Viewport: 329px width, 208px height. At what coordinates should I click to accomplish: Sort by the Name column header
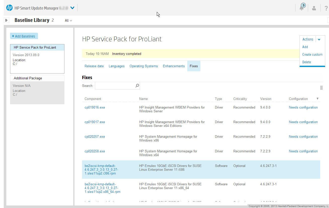pos(143,99)
